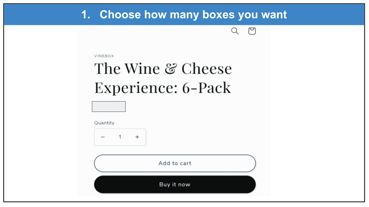Click the word 'cart' in Add to cart
Image resolution: width=369 pixels, height=207 pixels.
[x=186, y=163]
